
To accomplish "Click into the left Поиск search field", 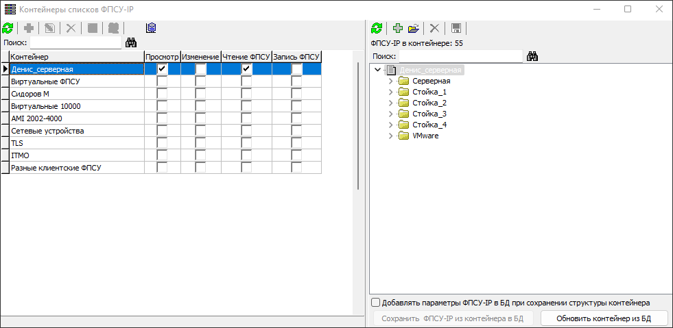I will click(74, 42).
